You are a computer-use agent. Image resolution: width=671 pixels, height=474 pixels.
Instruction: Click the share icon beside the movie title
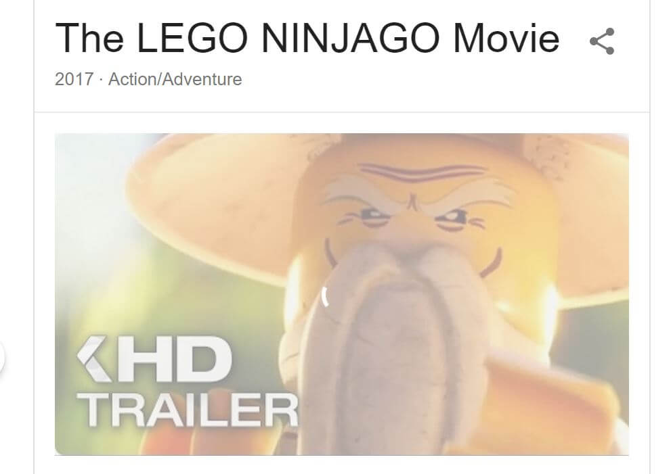pyautogui.click(x=602, y=41)
